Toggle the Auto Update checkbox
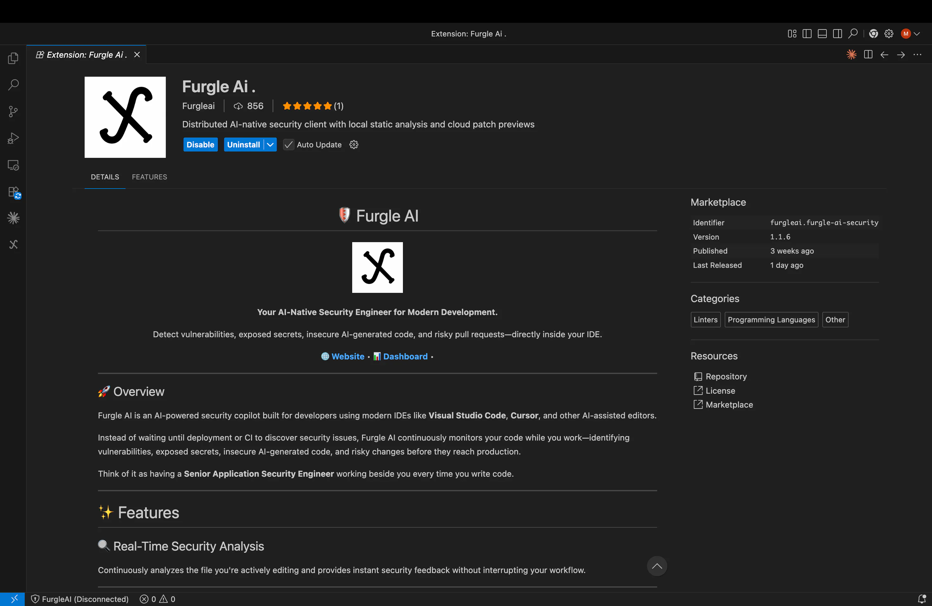The width and height of the screenshot is (932, 606). [x=288, y=145]
